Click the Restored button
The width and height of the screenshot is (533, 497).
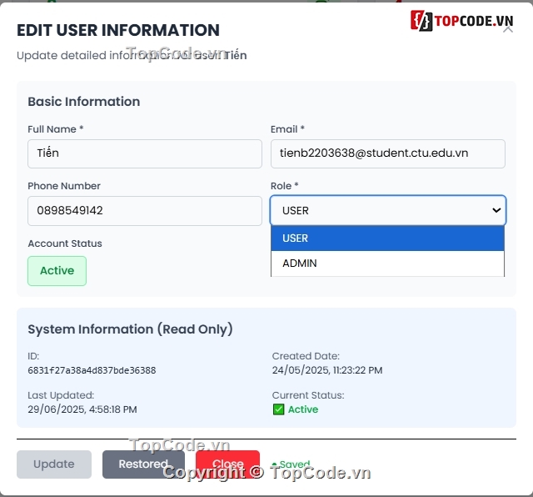(143, 464)
